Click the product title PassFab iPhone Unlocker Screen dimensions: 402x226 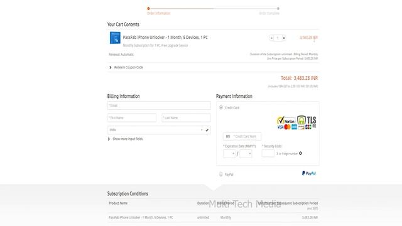tap(165, 38)
